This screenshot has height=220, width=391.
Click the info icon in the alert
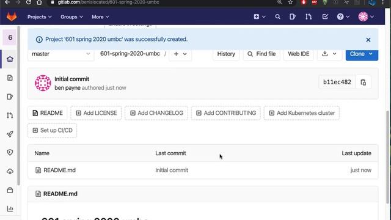[39, 39]
